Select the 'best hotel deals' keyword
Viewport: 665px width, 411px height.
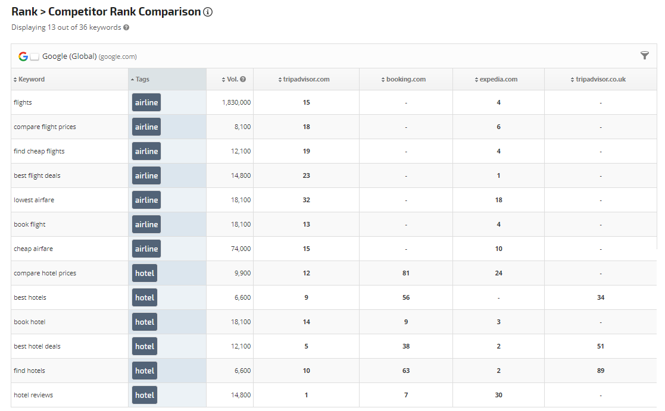point(37,346)
